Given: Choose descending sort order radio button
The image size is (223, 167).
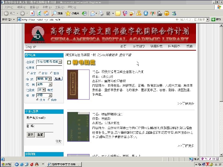Looking at the screenshot, I should [x=49, y=100].
